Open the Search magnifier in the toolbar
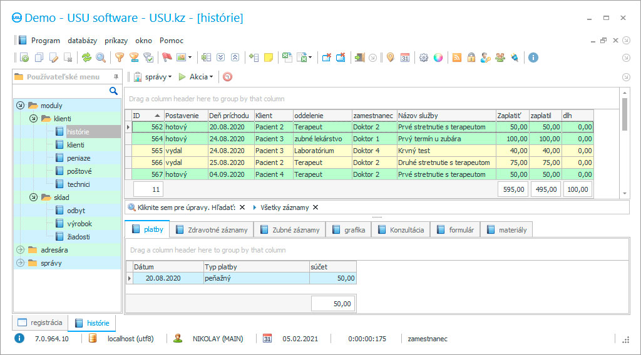 tap(101, 57)
